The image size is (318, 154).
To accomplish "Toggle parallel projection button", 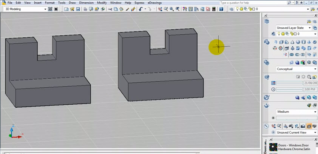I will pyautogui.click(x=309, y=126).
